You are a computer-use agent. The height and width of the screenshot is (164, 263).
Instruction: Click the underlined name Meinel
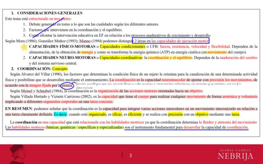coord(26,91)
